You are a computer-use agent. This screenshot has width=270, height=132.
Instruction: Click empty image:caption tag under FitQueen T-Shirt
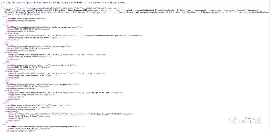[16, 118]
